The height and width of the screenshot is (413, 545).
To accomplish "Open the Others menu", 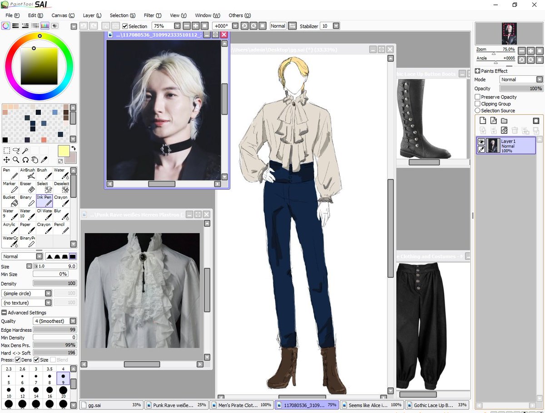I will (x=239, y=15).
